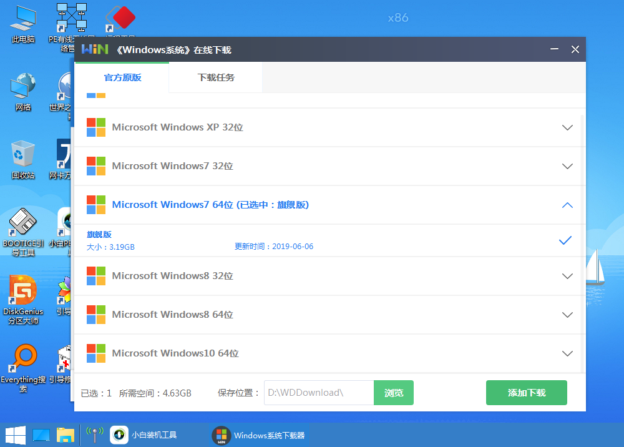Toggle the 旗舰版 selection checkmark

(x=565, y=240)
